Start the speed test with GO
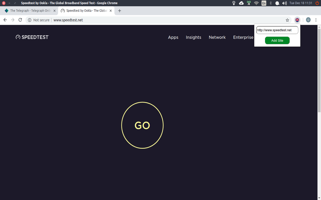Viewport: 321px width, 200px height. coord(142,125)
